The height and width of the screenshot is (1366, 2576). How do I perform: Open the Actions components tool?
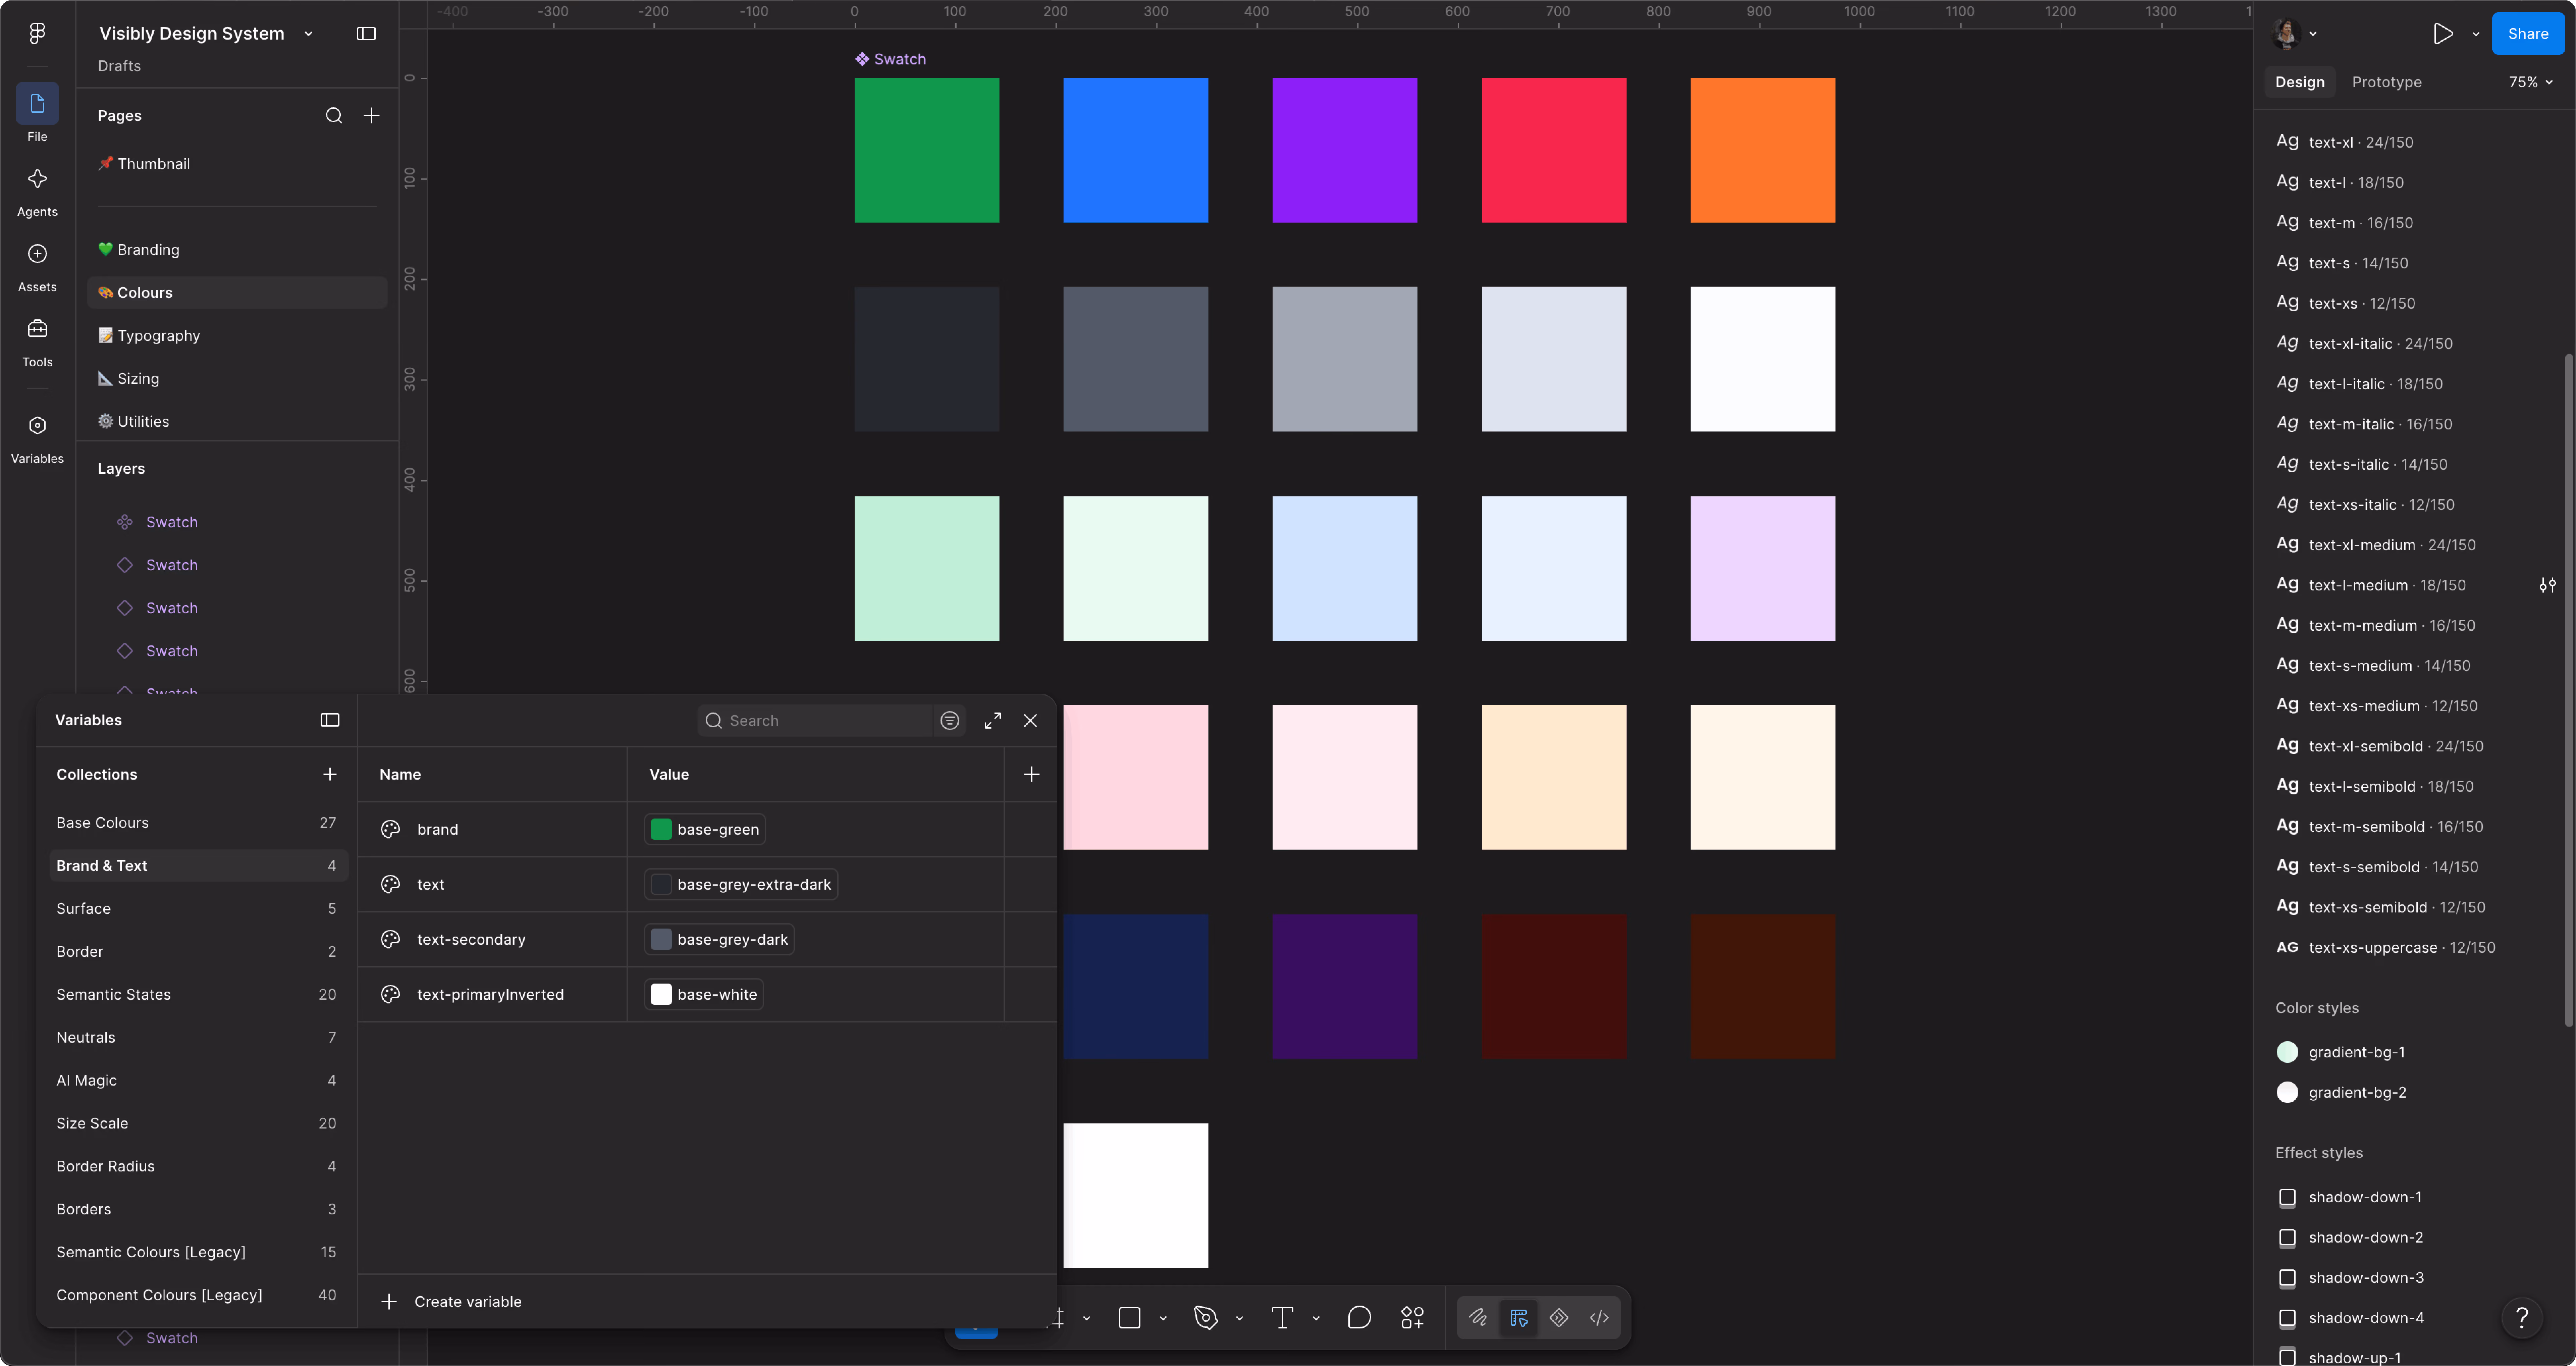1412,1318
